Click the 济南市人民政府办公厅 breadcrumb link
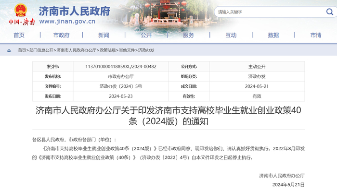337x190 pixels. click(x=76, y=50)
